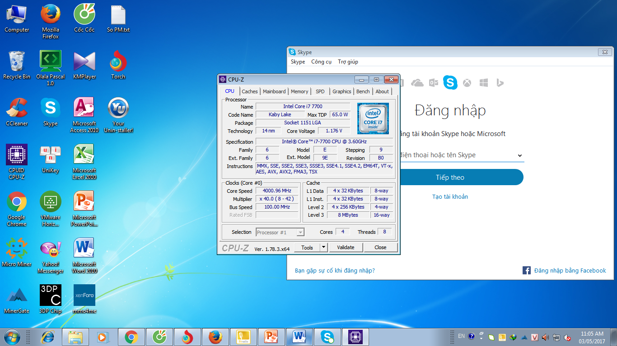Select the Olala Pascal 1.0 desktop icon
Screen dimensions: 617x346
tap(51, 68)
